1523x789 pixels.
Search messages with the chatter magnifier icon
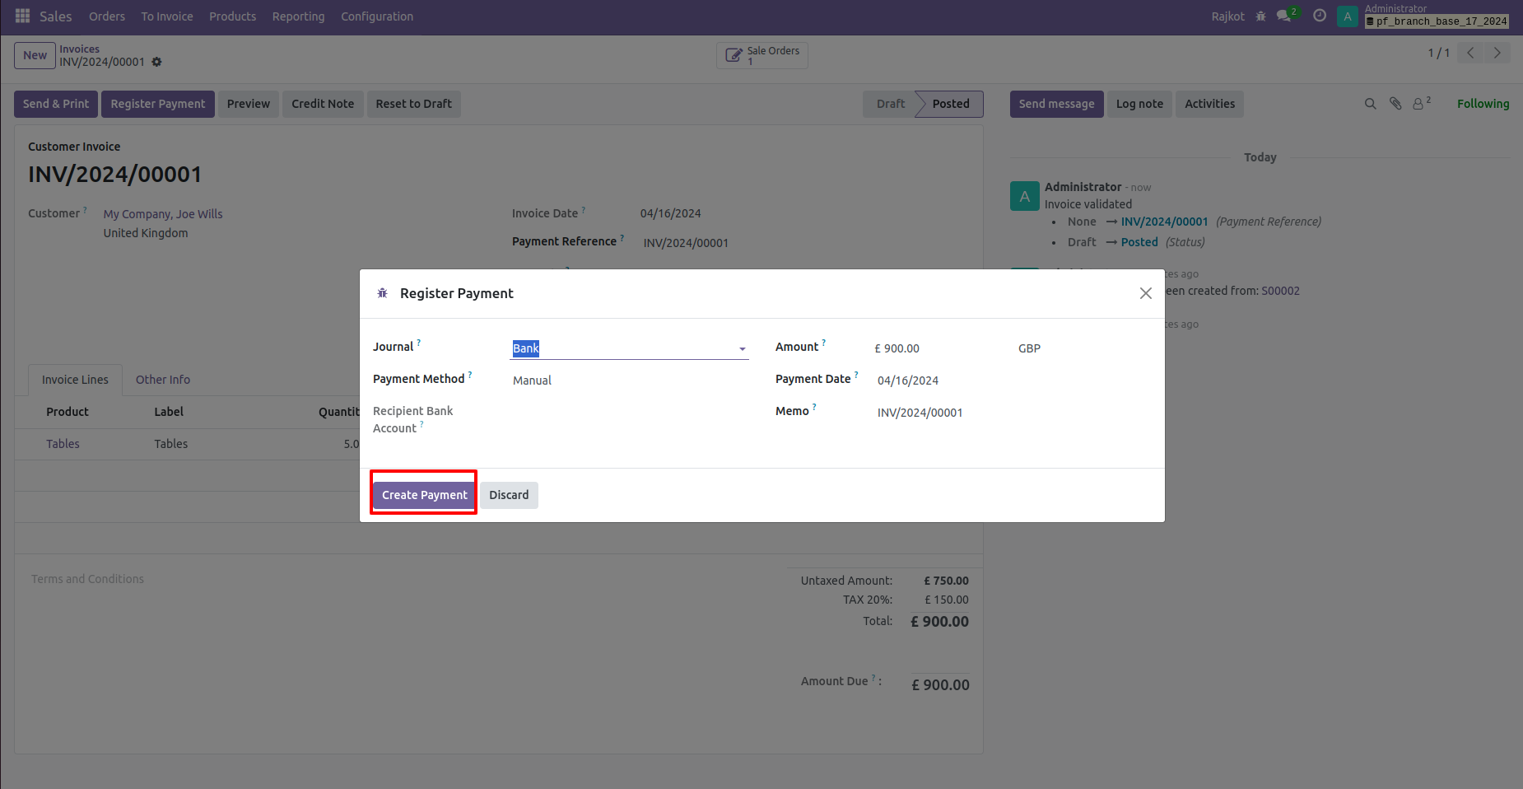click(x=1370, y=104)
